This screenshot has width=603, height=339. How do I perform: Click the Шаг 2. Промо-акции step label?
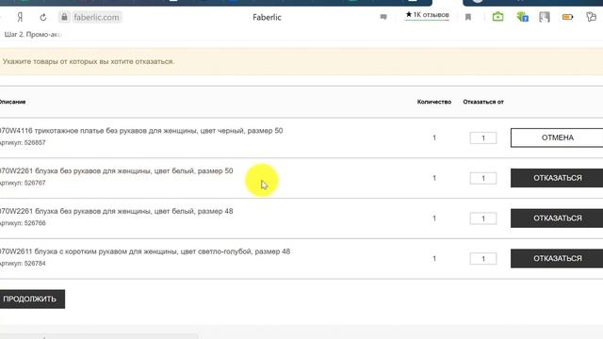[x=32, y=35]
